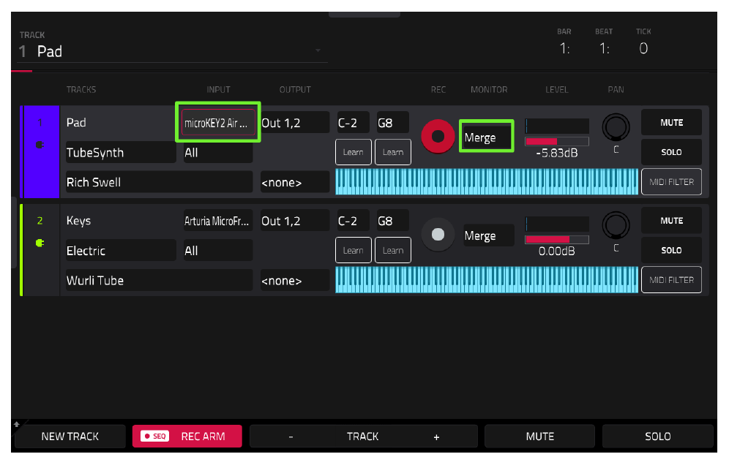
Task: Change Pad track Out 1,2 output
Action: [x=295, y=123]
